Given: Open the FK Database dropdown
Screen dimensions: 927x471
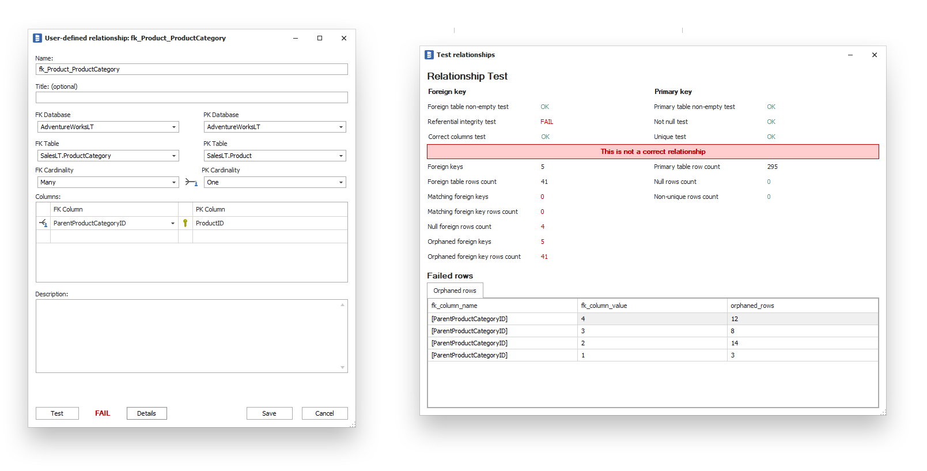Looking at the screenshot, I should (174, 127).
